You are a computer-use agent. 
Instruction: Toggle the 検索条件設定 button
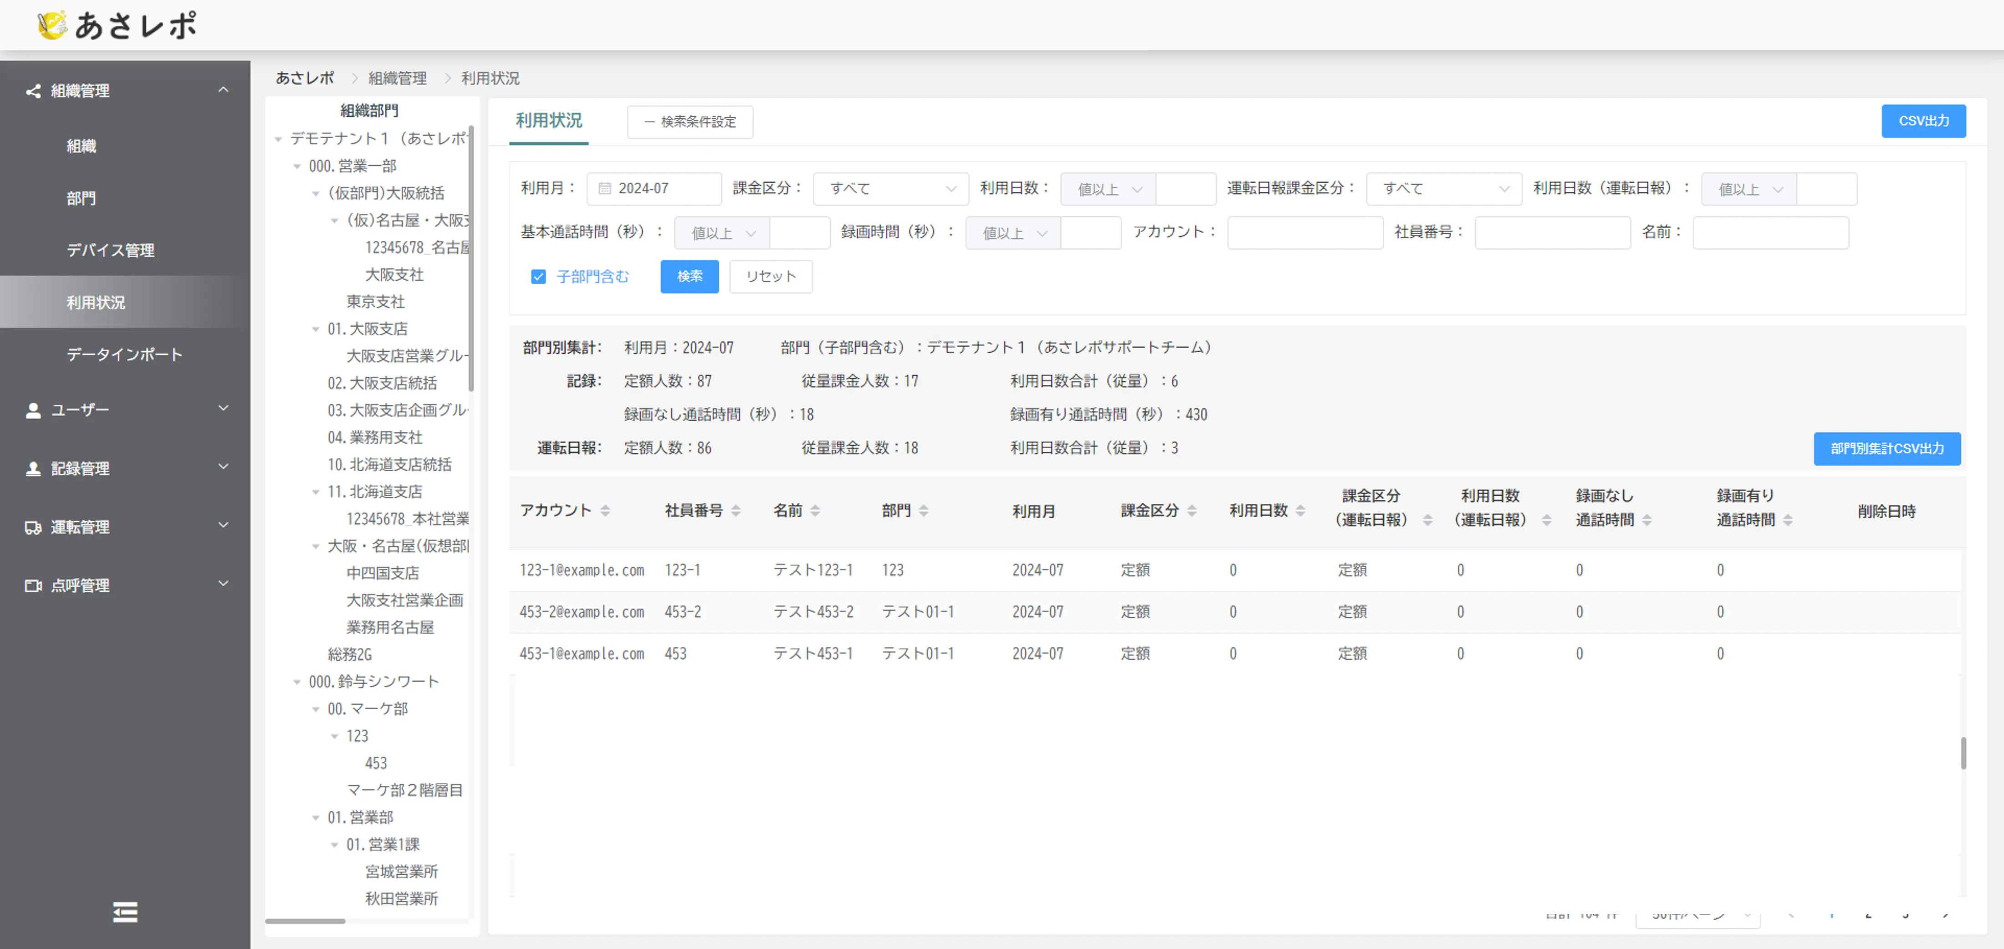pos(690,122)
